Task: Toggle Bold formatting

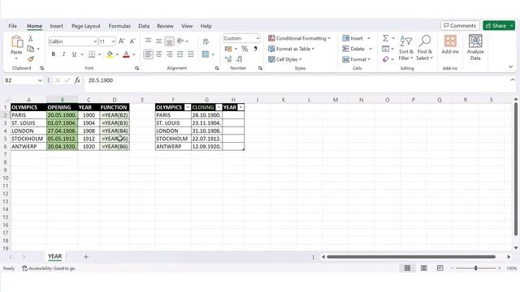Action: click(53, 54)
